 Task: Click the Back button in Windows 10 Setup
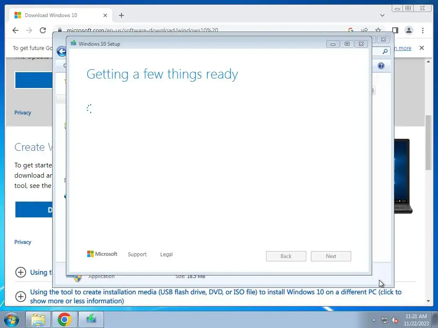286,256
